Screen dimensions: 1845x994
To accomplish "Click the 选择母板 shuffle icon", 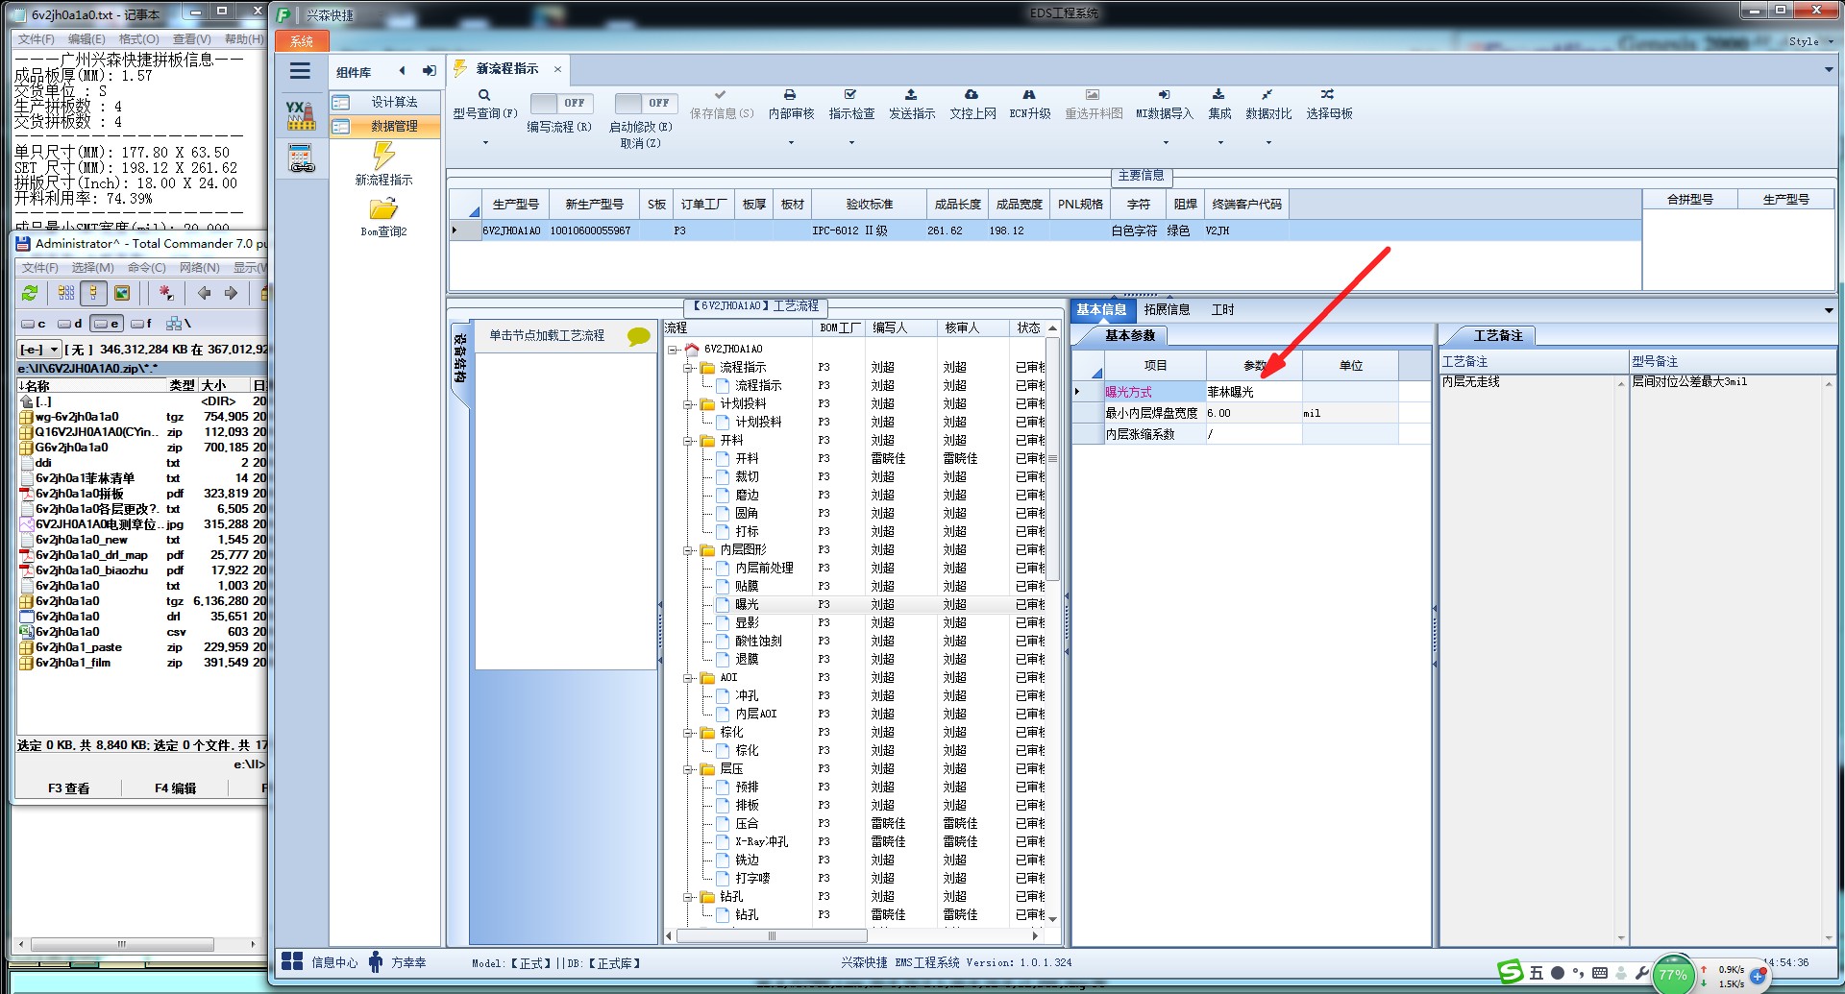I will (x=1327, y=95).
